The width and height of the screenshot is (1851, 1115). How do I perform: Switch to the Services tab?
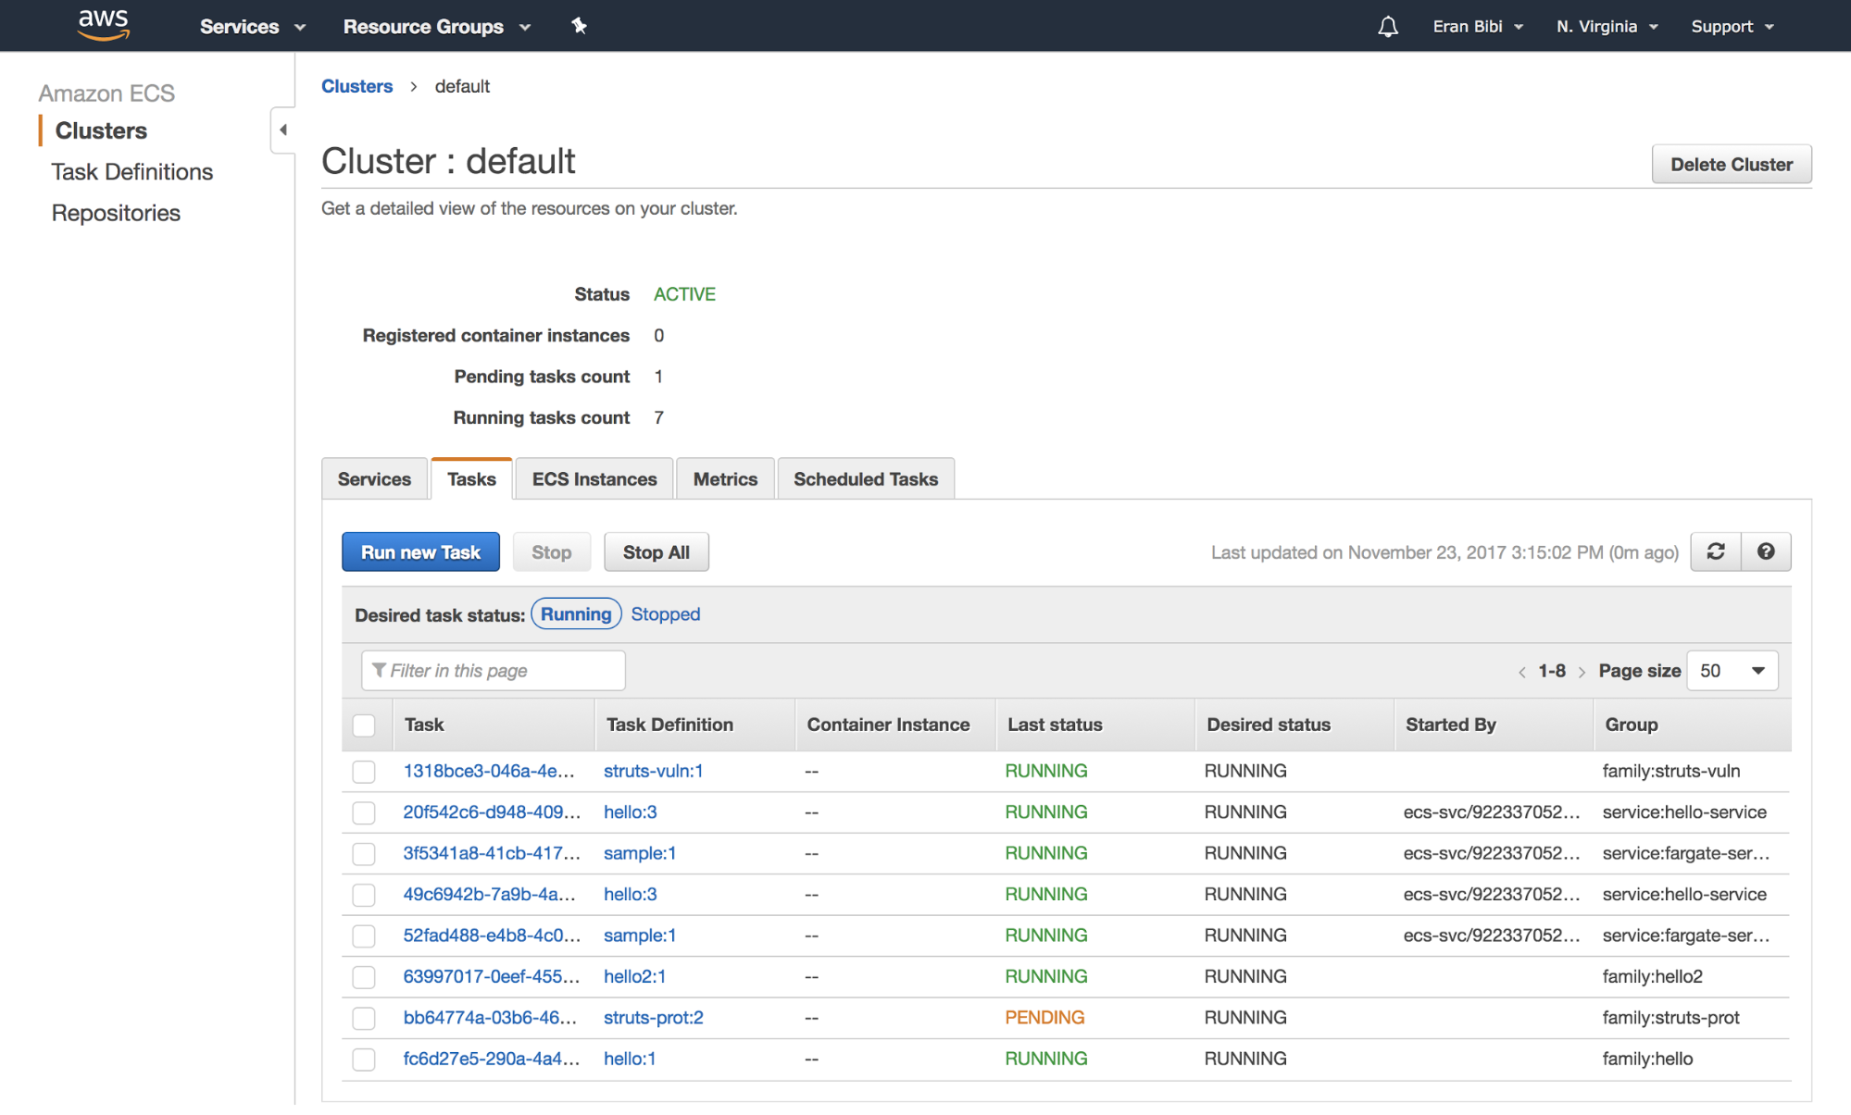(374, 479)
